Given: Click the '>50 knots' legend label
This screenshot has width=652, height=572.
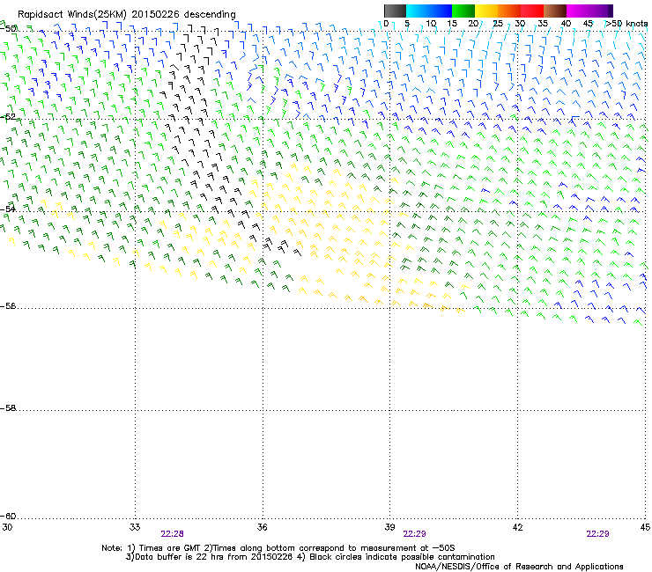Looking at the screenshot, I should (x=626, y=24).
